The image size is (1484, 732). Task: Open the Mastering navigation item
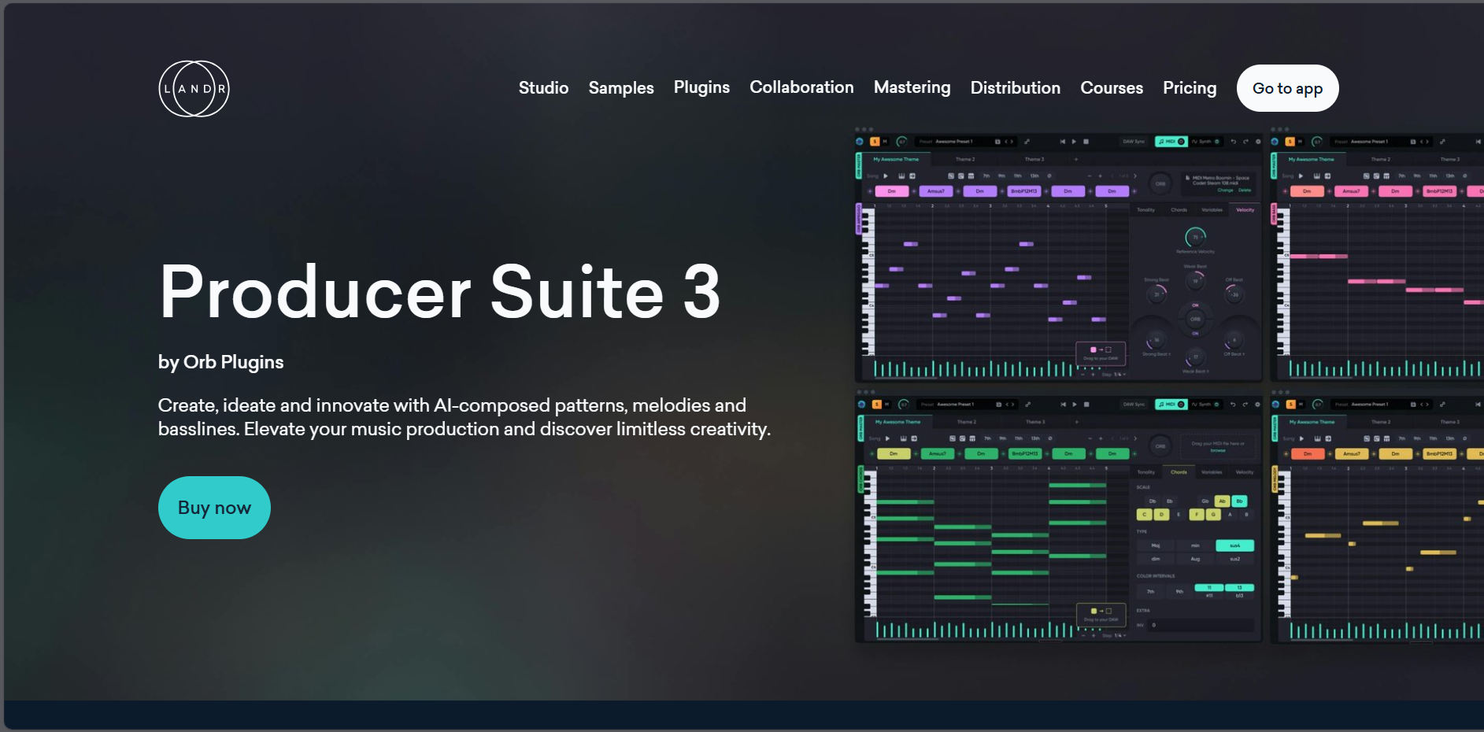pyautogui.click(x=912, y=87)
